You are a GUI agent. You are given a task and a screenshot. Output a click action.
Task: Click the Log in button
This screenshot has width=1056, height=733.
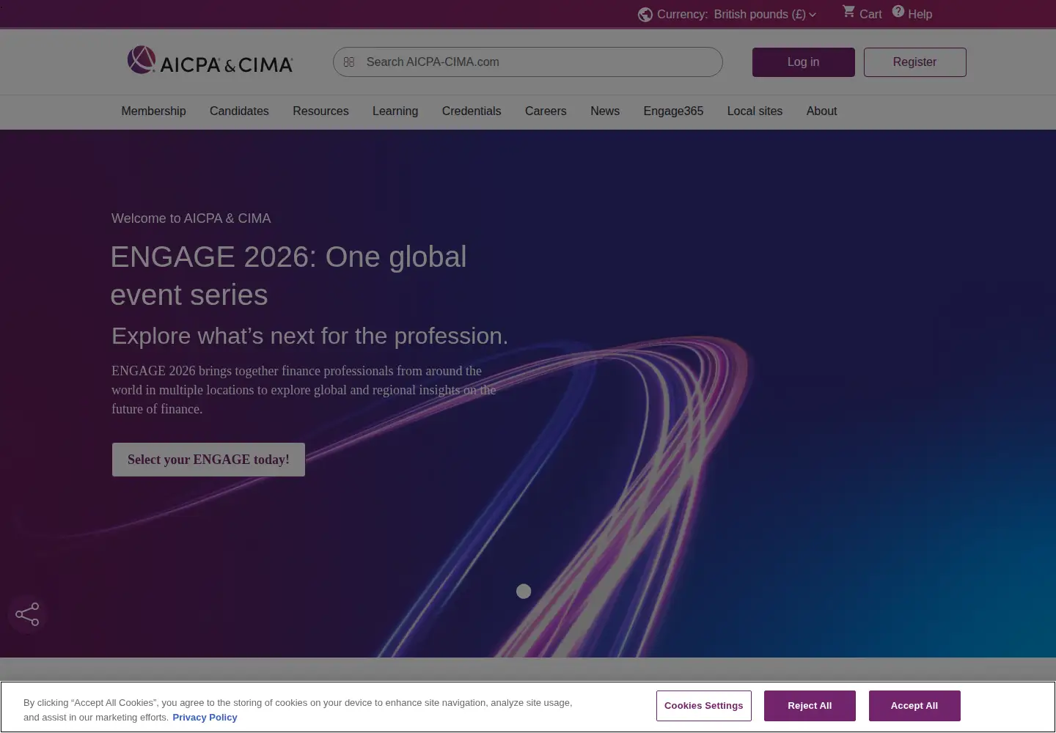804,62
